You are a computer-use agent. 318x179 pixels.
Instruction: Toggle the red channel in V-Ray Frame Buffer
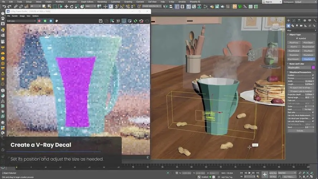(x=39, y=21)
